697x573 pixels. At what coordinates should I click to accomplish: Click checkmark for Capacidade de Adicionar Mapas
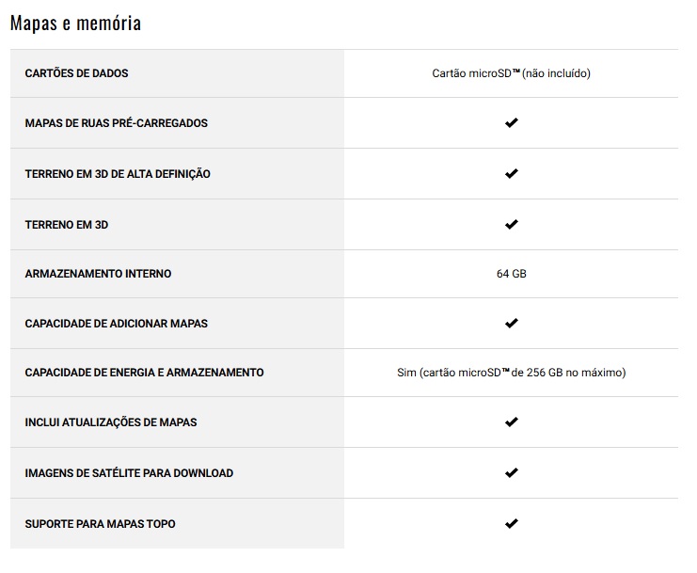click(x=511, y=323)
